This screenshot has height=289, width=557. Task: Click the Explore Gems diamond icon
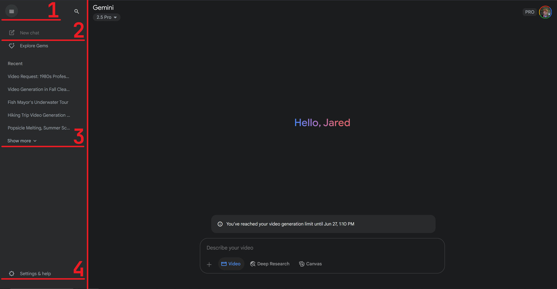12,46
